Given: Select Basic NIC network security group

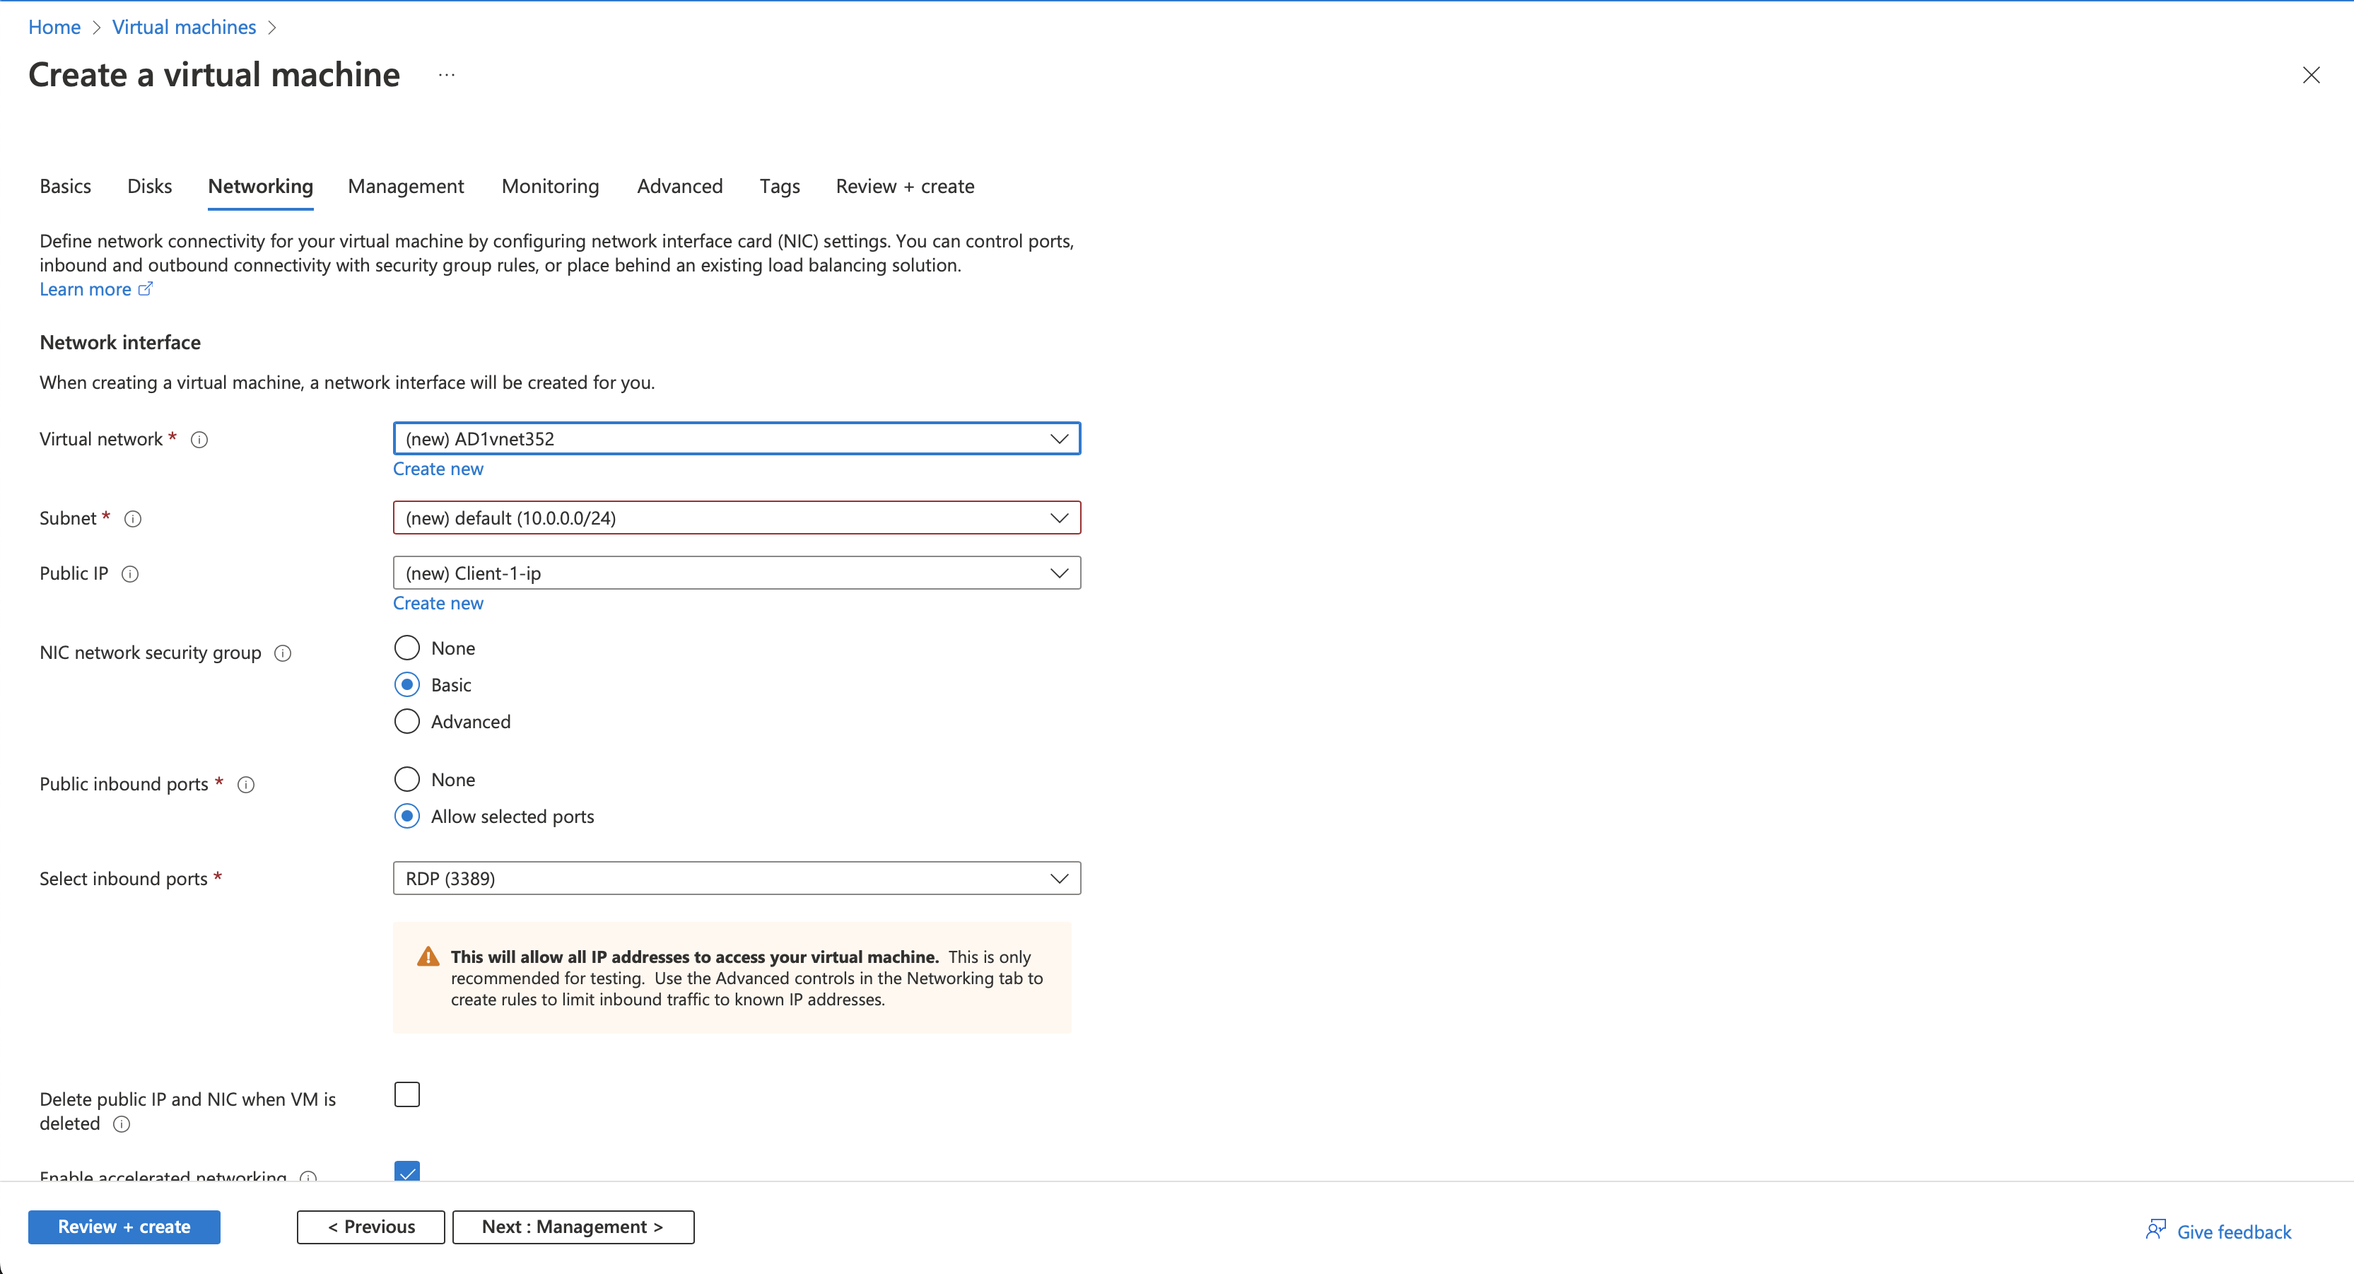Looking at the screenshot, I should click(x=406, y=684).
